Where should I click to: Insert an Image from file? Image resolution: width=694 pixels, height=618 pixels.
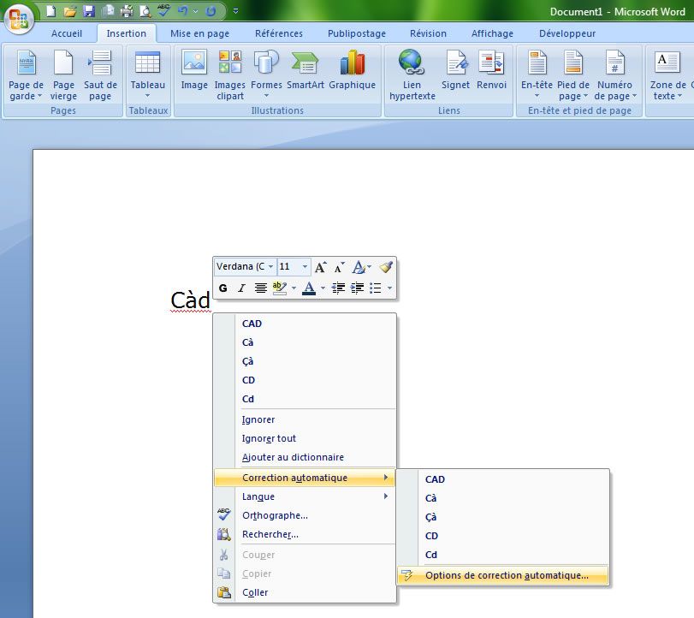click(x=194, y=70)
